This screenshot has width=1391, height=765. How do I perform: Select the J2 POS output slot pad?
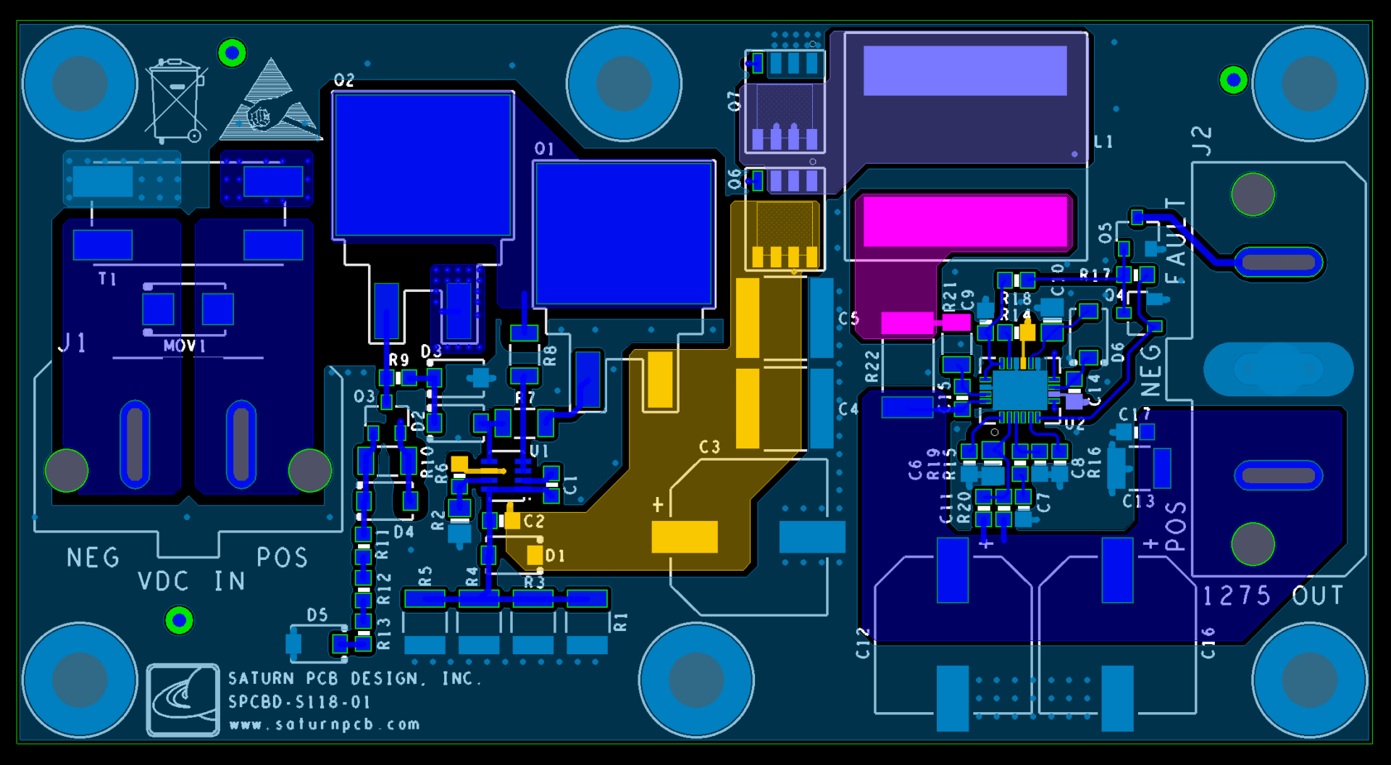point(1278,476)
